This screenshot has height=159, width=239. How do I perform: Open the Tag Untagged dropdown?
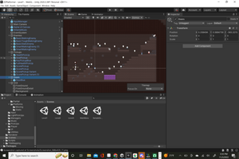click(191, 23)
